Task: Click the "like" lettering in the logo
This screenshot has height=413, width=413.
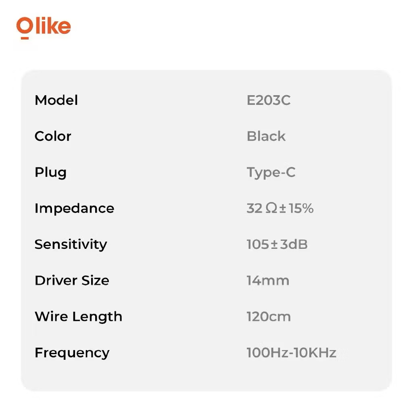Action: click(54, 26)
